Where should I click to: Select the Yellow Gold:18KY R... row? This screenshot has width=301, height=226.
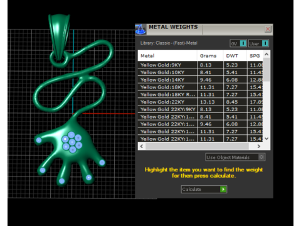(x=200, y=95)
